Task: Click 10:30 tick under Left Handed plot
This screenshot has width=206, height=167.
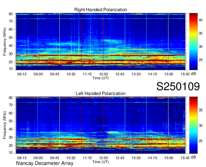Action: (x=71, y=158)
